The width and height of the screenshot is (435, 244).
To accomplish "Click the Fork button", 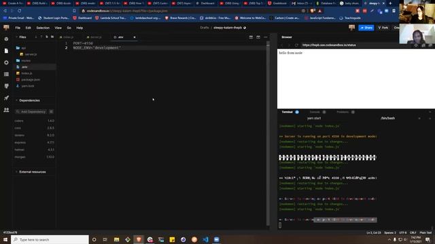I will click(383, 28).
